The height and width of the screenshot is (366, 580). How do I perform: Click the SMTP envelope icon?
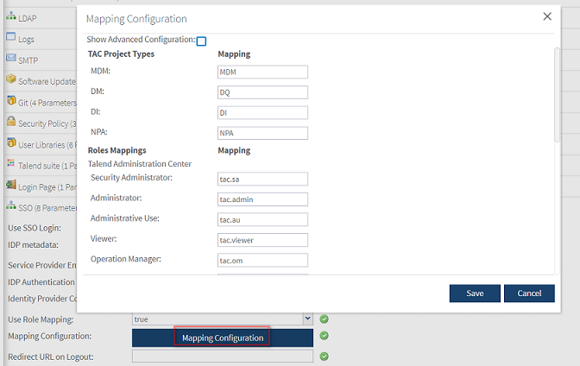click(11, 59)
